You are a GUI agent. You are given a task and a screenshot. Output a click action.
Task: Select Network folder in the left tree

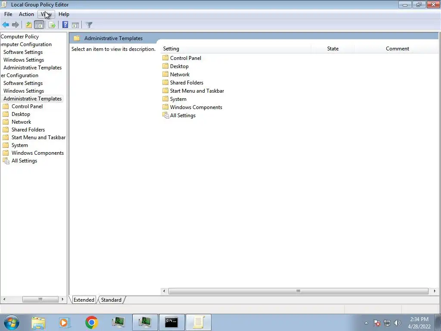click(x=22, y=122)
